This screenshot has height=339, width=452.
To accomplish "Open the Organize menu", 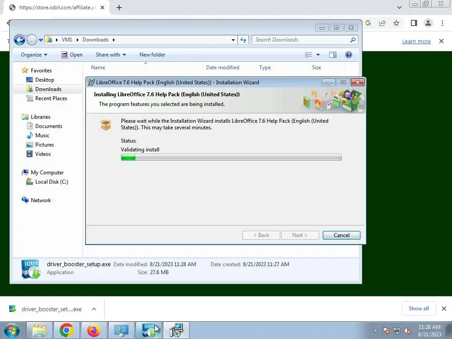I will (34, 55).
